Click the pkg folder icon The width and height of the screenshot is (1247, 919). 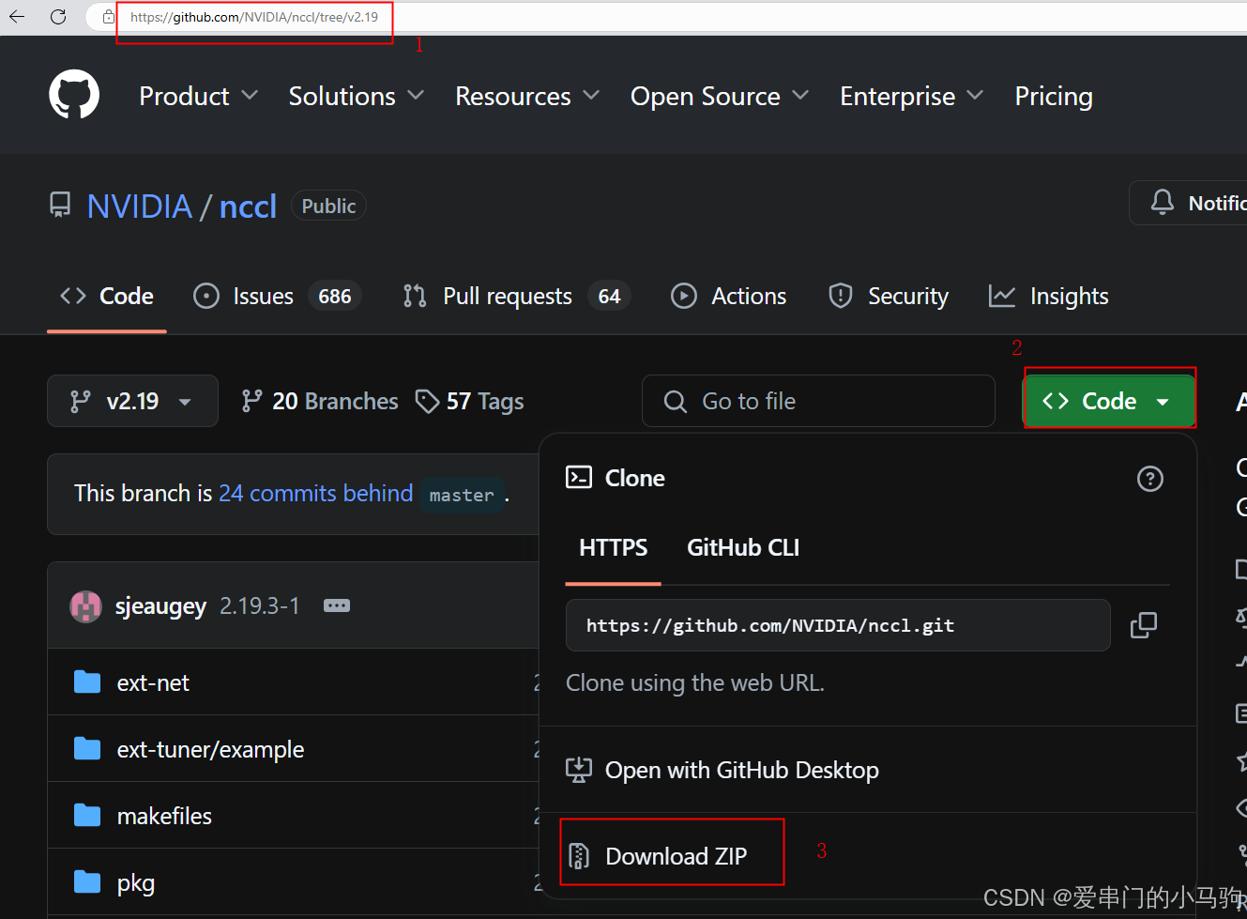[x=87, y=881]
